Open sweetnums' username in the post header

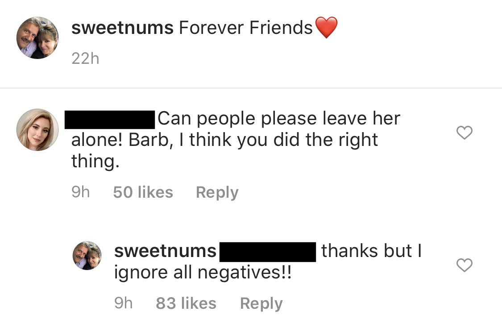point(122,27)
